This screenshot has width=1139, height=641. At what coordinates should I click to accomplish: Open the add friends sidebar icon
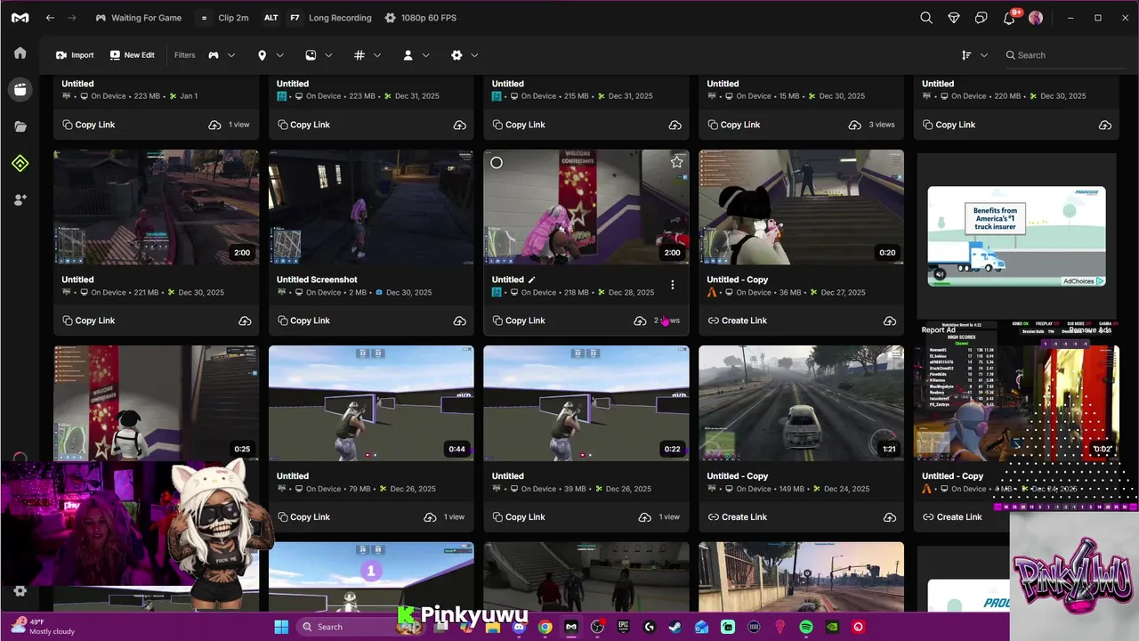point(20,200)
